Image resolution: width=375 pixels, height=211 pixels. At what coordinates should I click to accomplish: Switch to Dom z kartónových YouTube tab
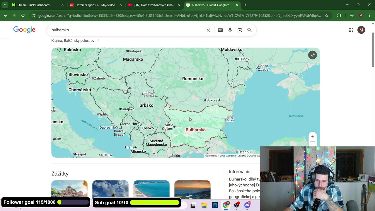(154, 5)
